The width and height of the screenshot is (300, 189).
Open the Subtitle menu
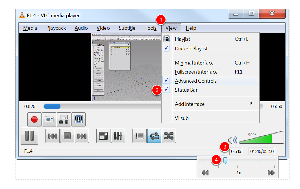point(127,28)
